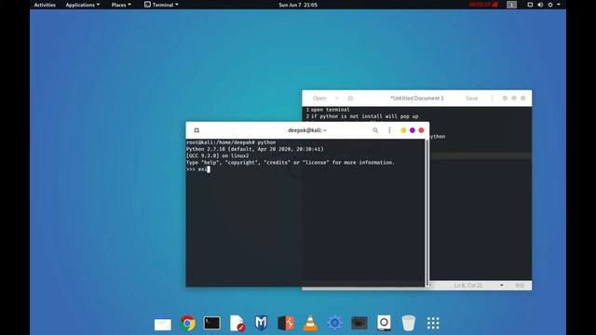Open the Places menu
596x335 pixels.
[x=121, y=5]
